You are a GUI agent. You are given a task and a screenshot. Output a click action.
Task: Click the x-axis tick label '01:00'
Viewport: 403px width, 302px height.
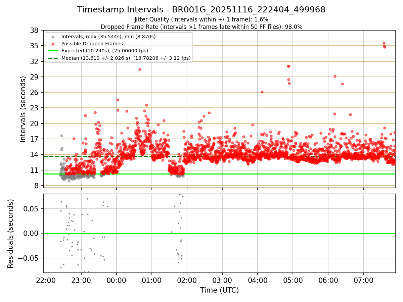coord(152,280)
